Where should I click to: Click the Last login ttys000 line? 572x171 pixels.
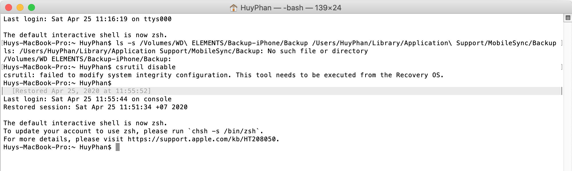point(88,19)
